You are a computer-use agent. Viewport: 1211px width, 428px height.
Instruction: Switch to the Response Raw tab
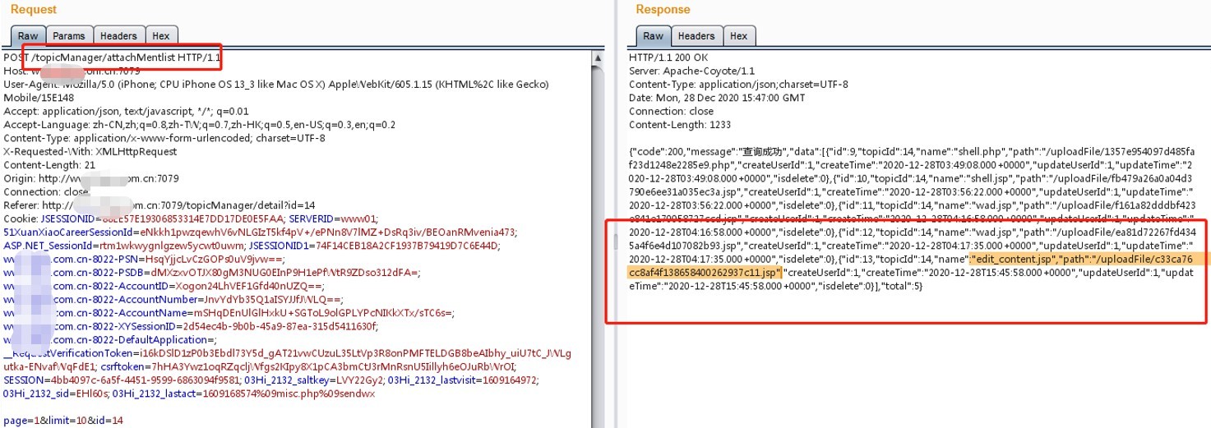tap(653, 35)
